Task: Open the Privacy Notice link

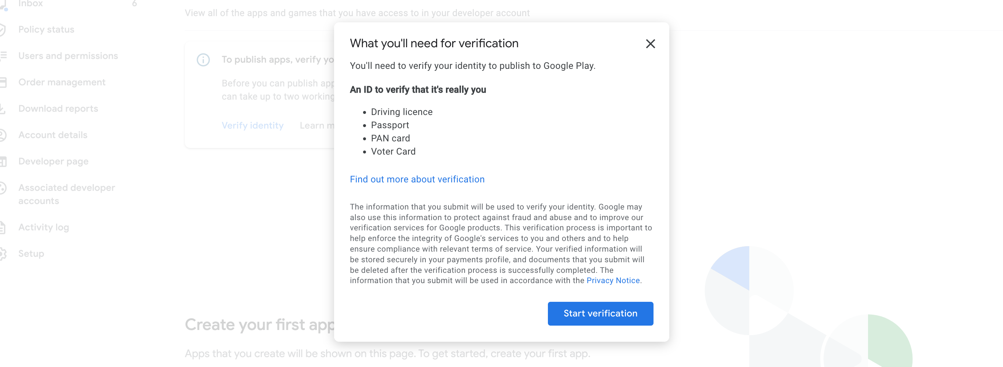Action: (613, 280)
